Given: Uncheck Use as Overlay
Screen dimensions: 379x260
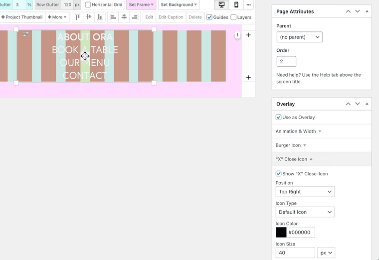Looking at the screenshot, I should [279, 118].
